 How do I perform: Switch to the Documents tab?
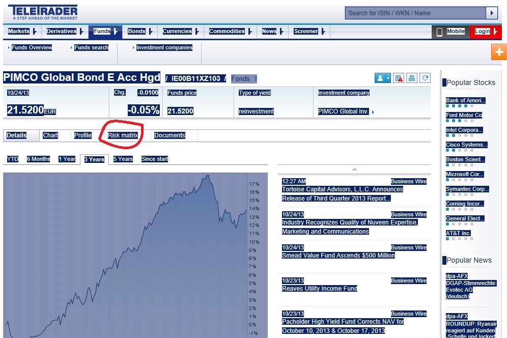(170, 135)
